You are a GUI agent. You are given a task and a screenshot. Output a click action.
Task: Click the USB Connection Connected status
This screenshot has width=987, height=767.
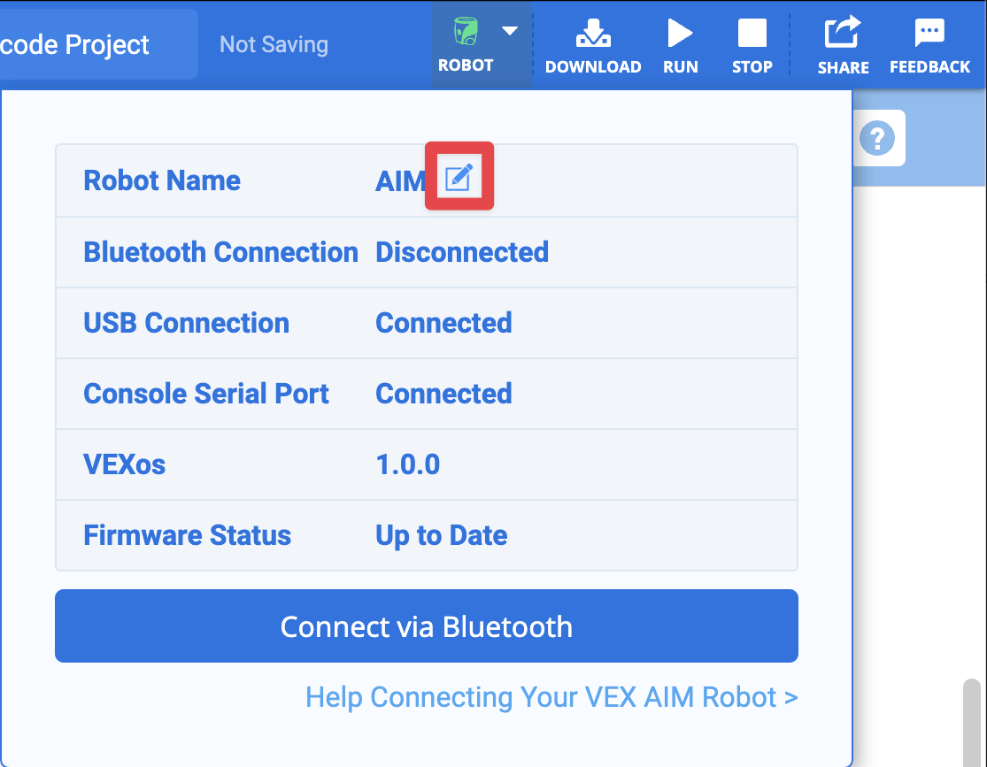point(443,323)
